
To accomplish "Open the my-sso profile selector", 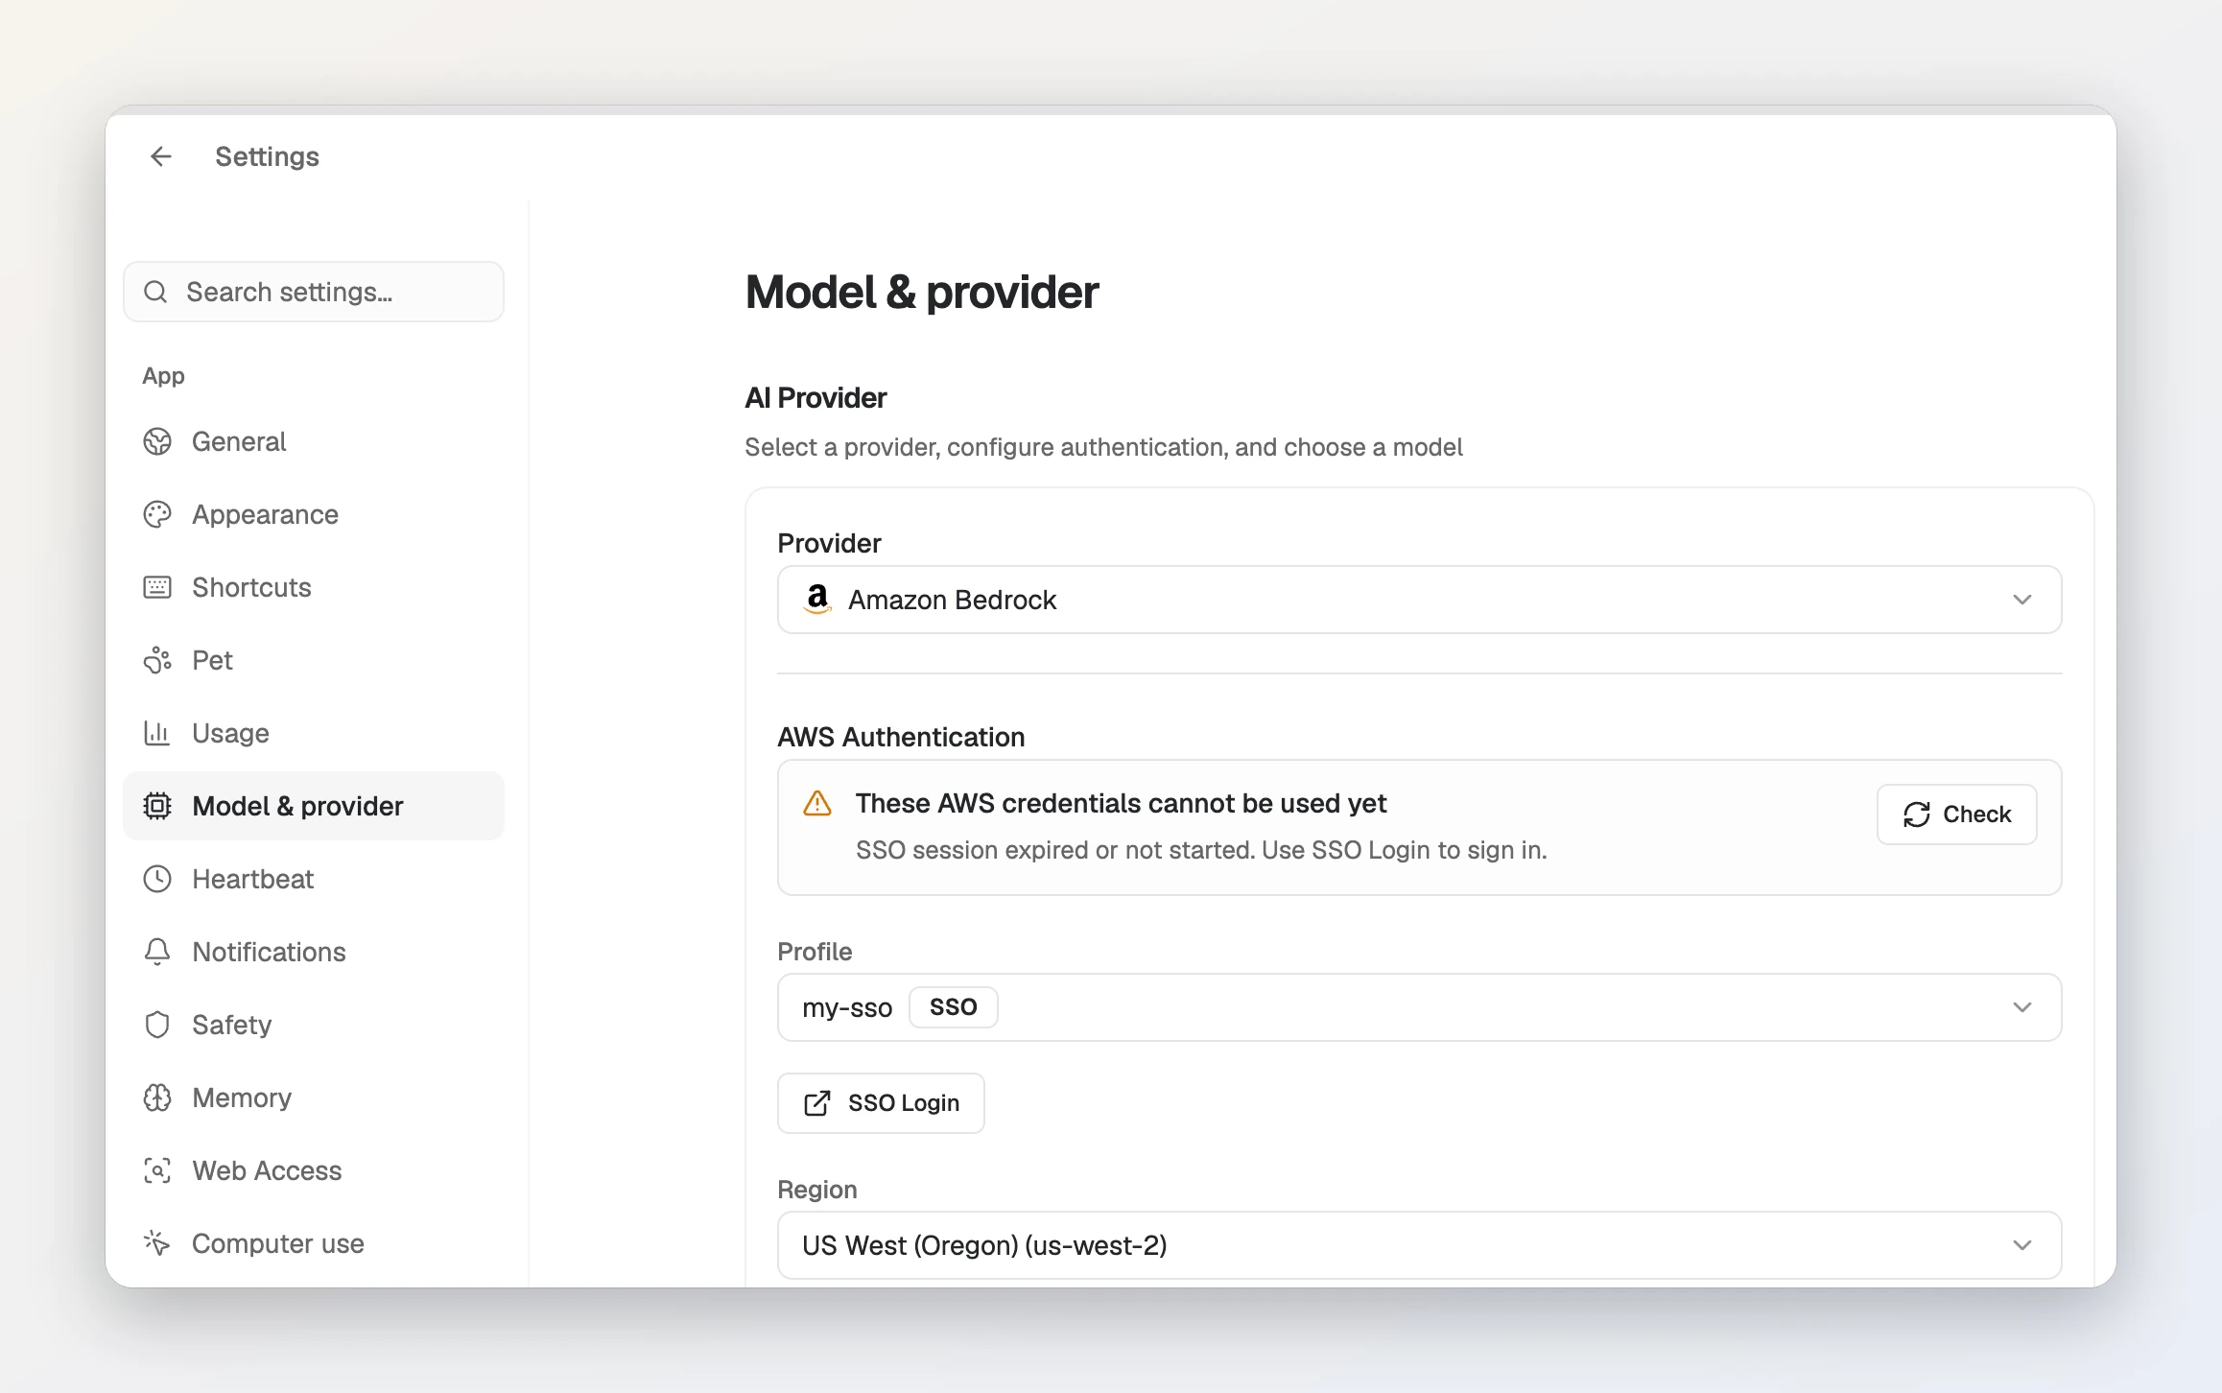I will (1419, 1007).
